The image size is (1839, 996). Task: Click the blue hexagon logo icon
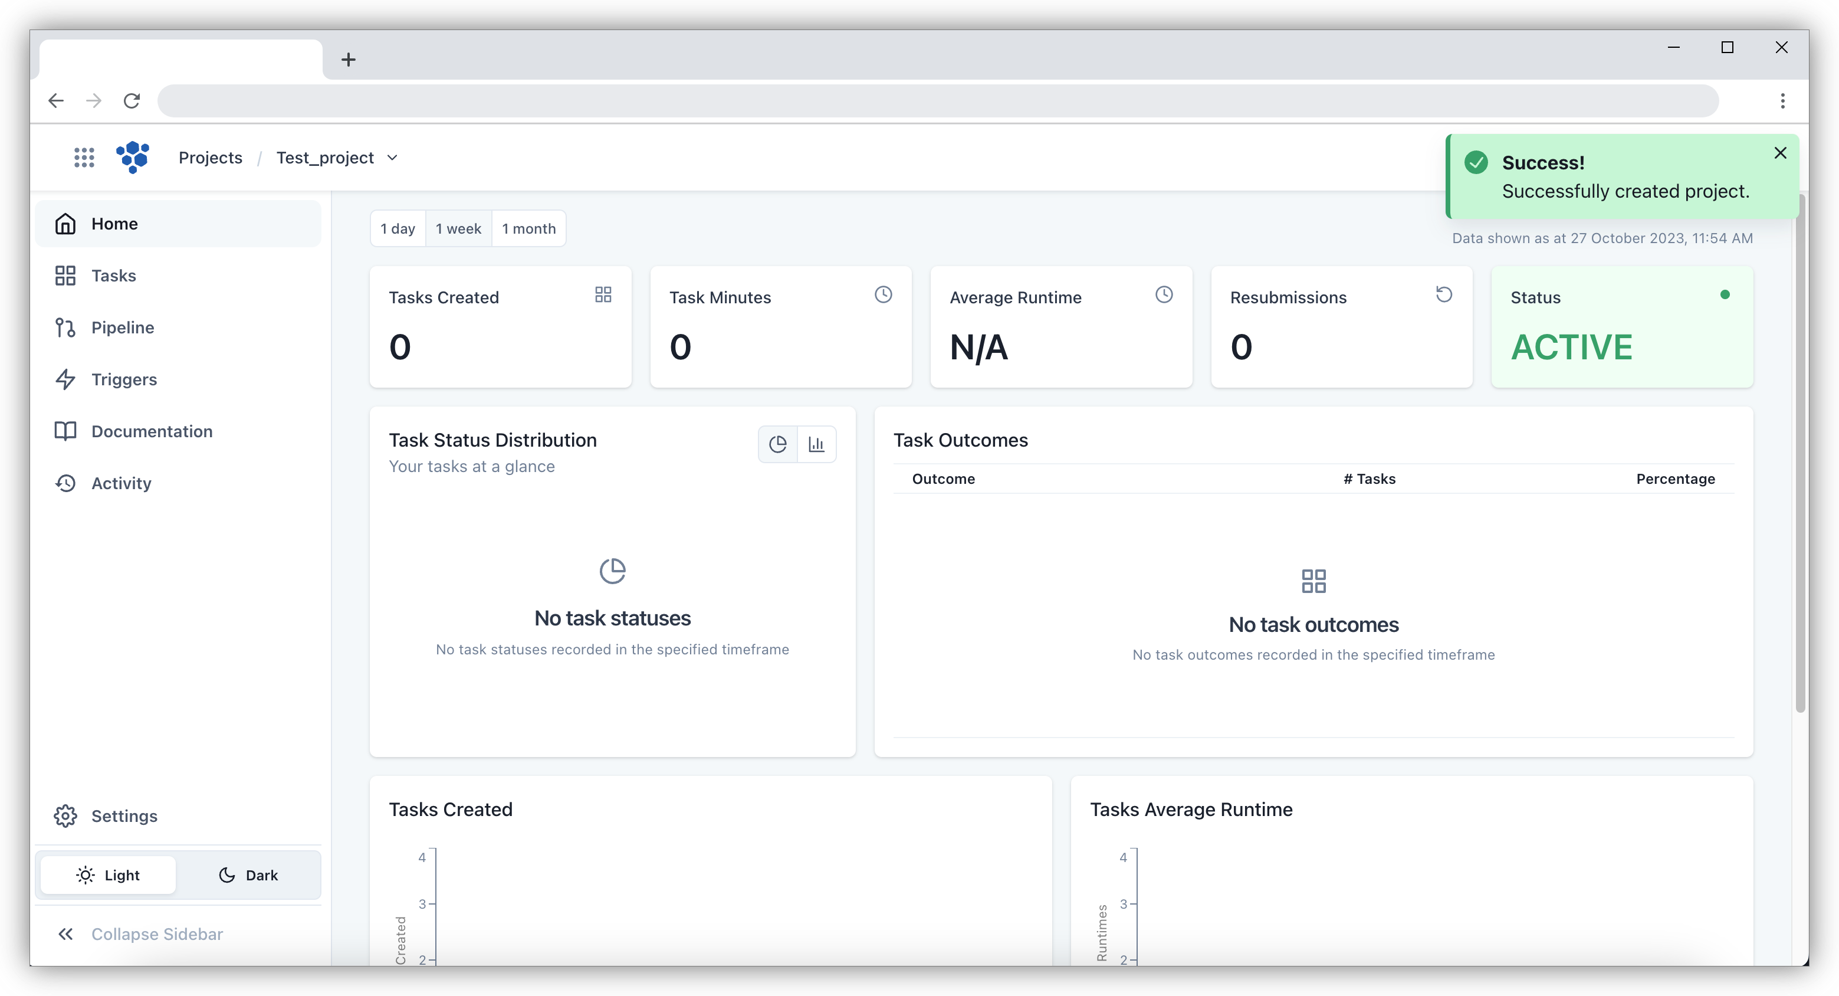pyautogui.click(x=133, y=157)
